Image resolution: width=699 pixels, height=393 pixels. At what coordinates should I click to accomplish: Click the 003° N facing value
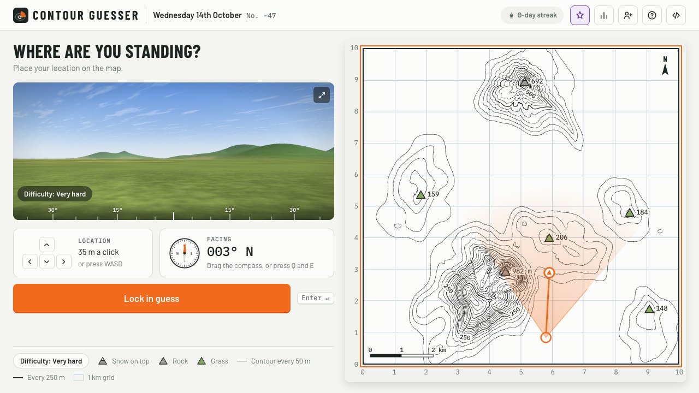(x=230, y=252)
